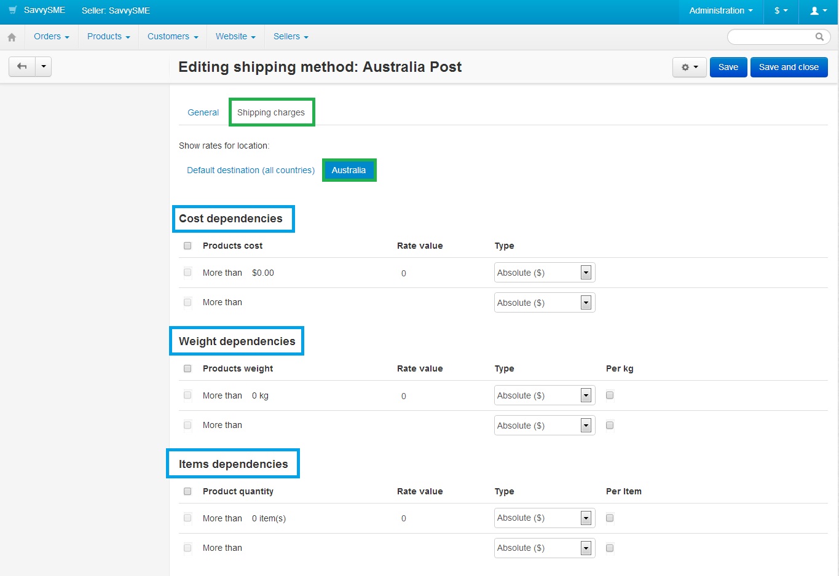Click the Seller: SavvySME label
The image size is (839, 576).
(x=116, y=10)
